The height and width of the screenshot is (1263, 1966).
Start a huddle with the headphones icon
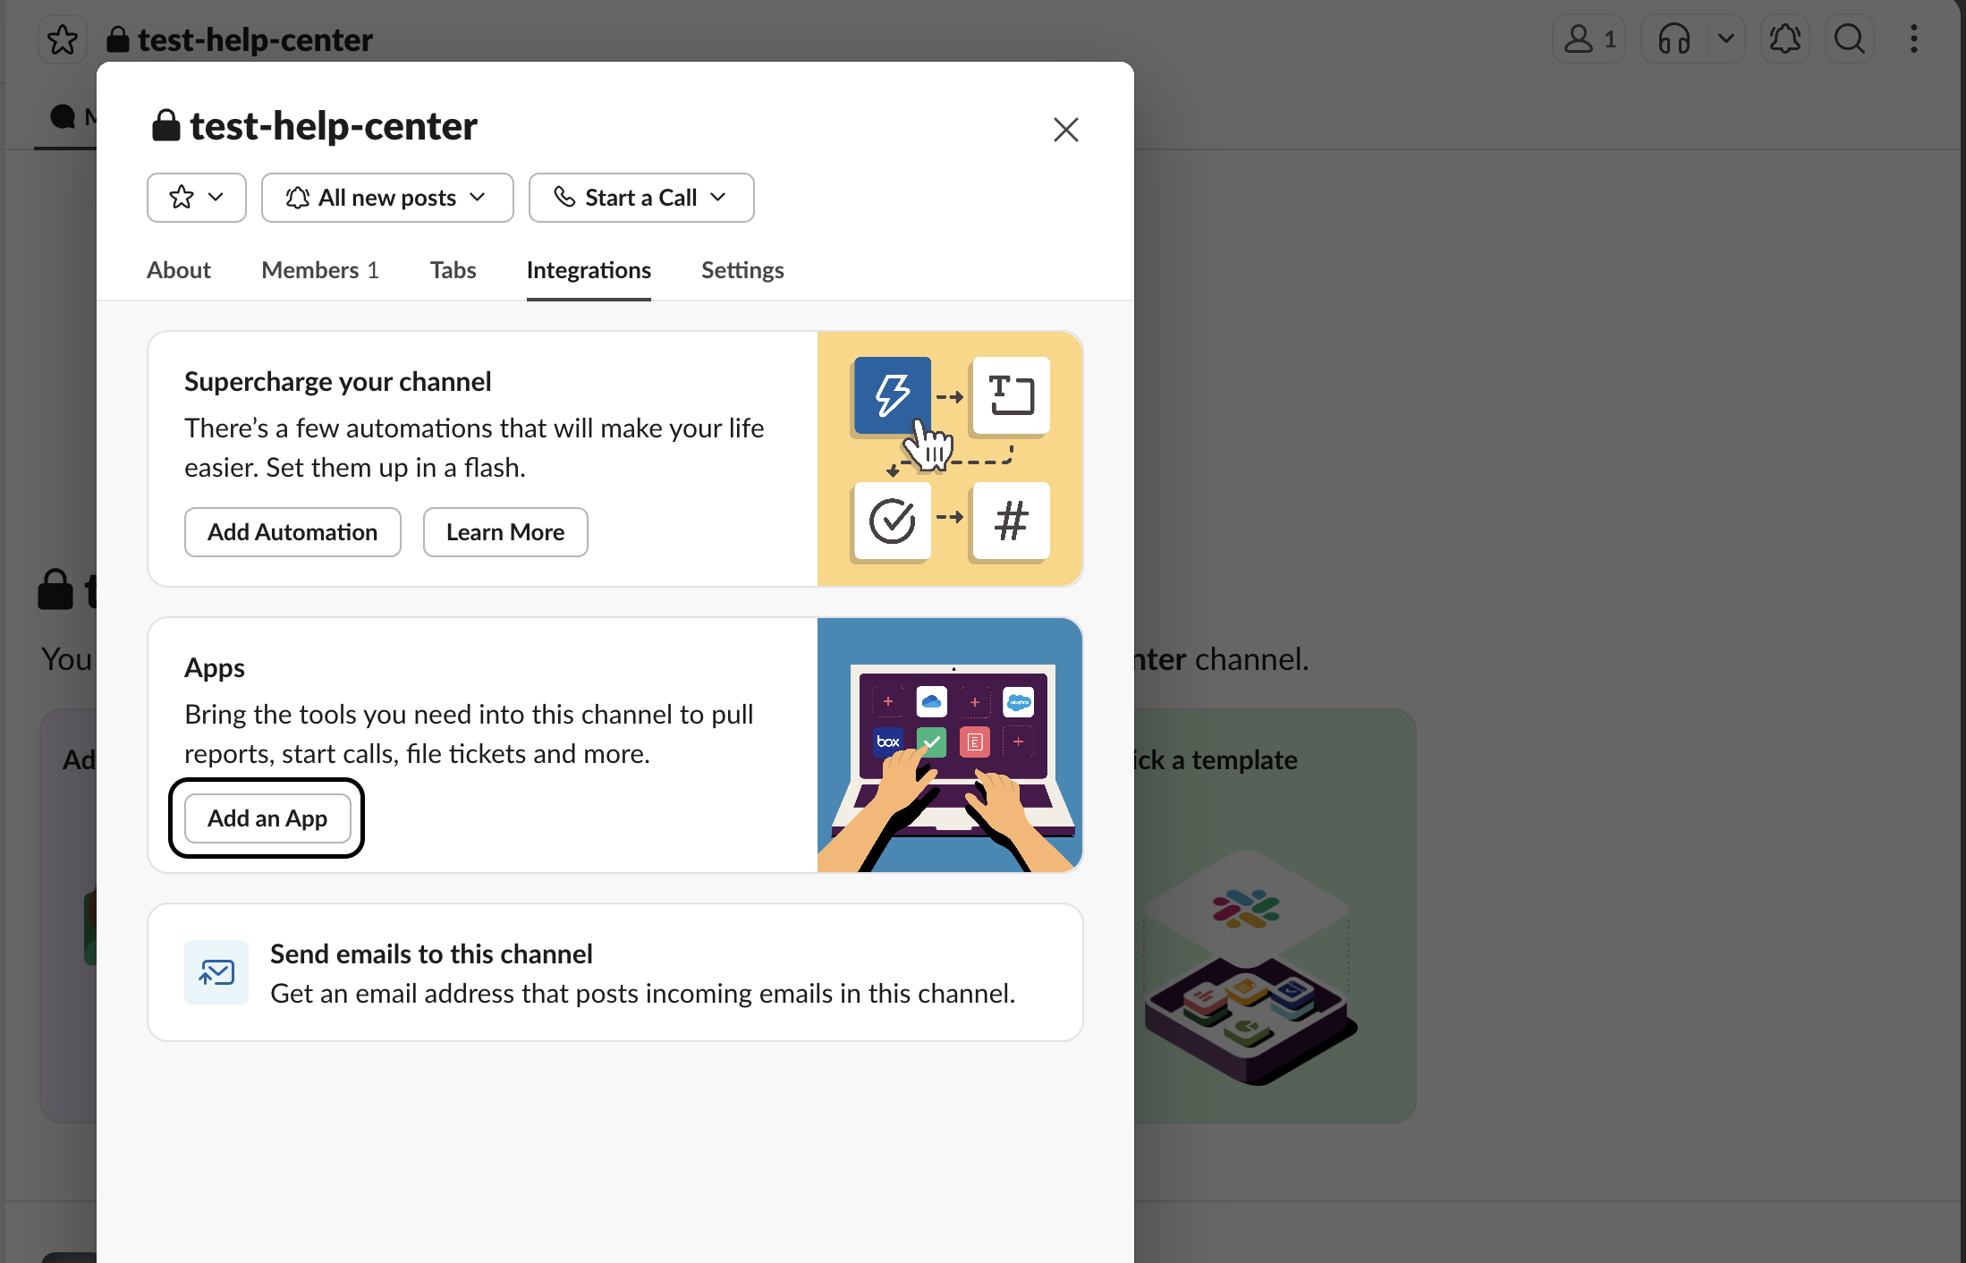(1674, 39)
